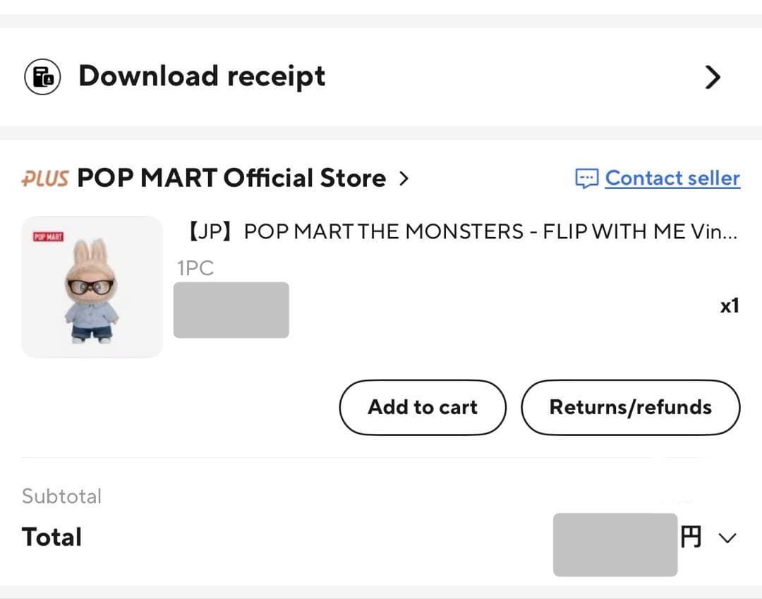Open POP MART Official Store page
The height and width of the screenshot is (599, 762).
tap(231, 179)
